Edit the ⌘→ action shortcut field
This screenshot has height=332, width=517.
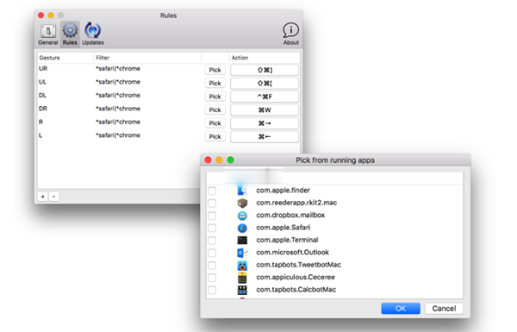[x=265, y=123]
